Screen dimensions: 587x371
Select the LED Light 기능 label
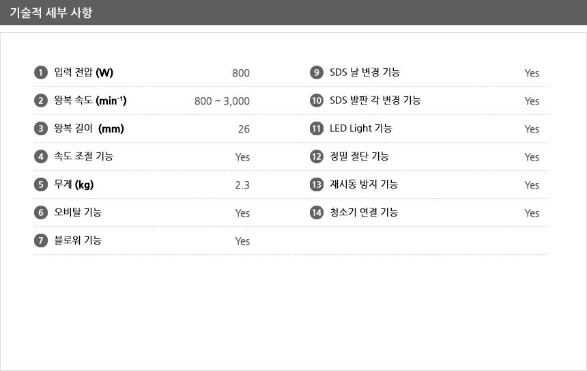click(361, 128)
